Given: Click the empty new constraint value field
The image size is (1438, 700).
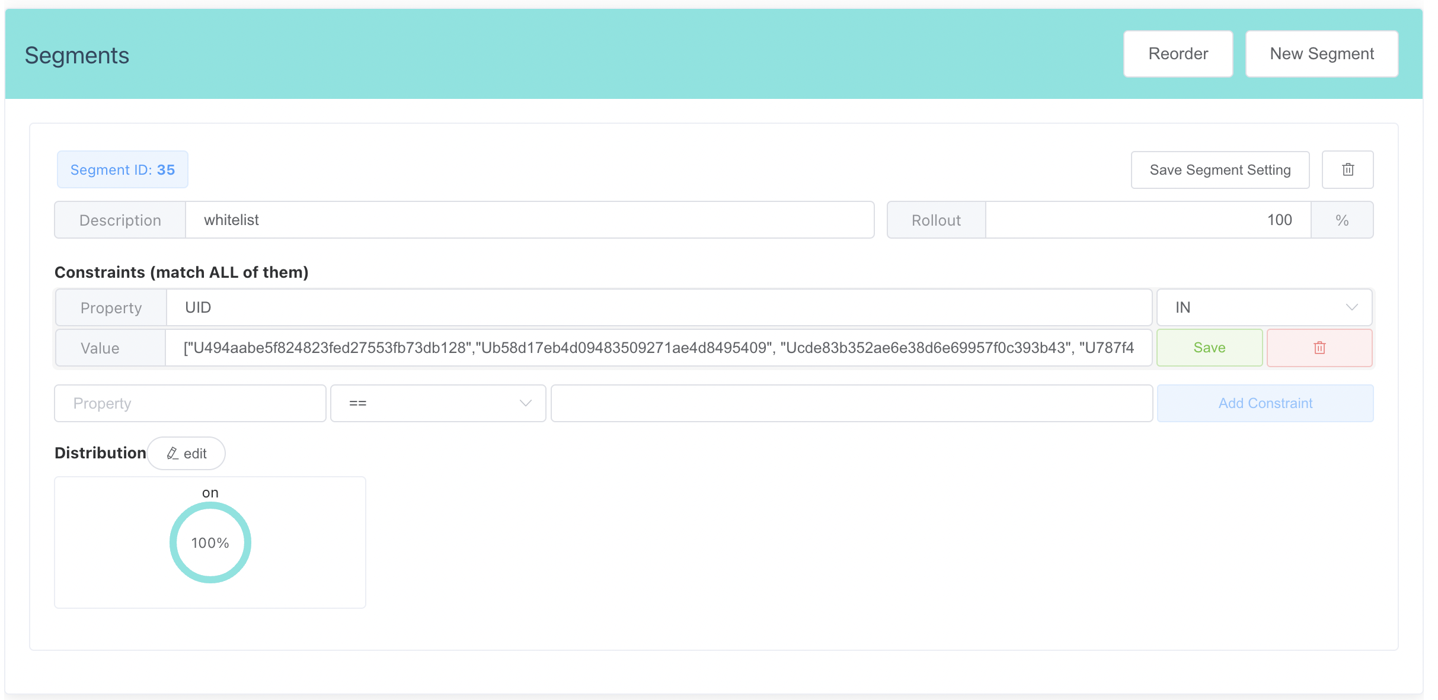Looking at the screenshot, I should (x=851, y=403).
